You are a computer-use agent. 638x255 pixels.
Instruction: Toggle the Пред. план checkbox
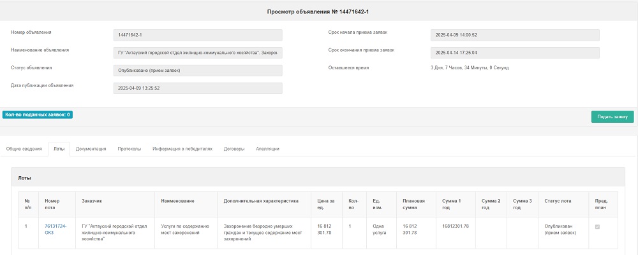(x=597, y=226)
